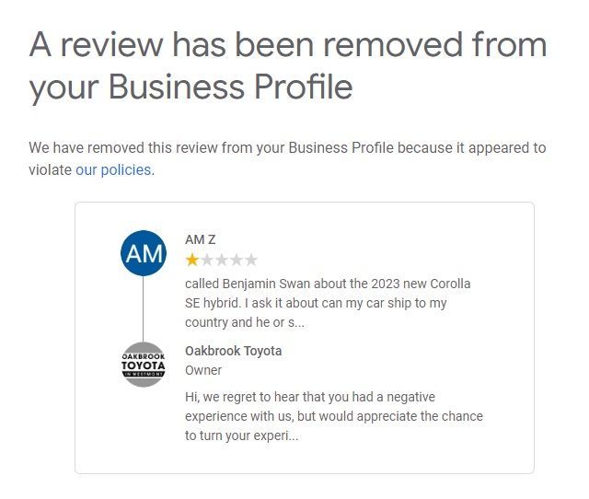The width and height of the screenshot is (589, 499).
Task: Click the third gray rating star
Action: coord(222,261)
